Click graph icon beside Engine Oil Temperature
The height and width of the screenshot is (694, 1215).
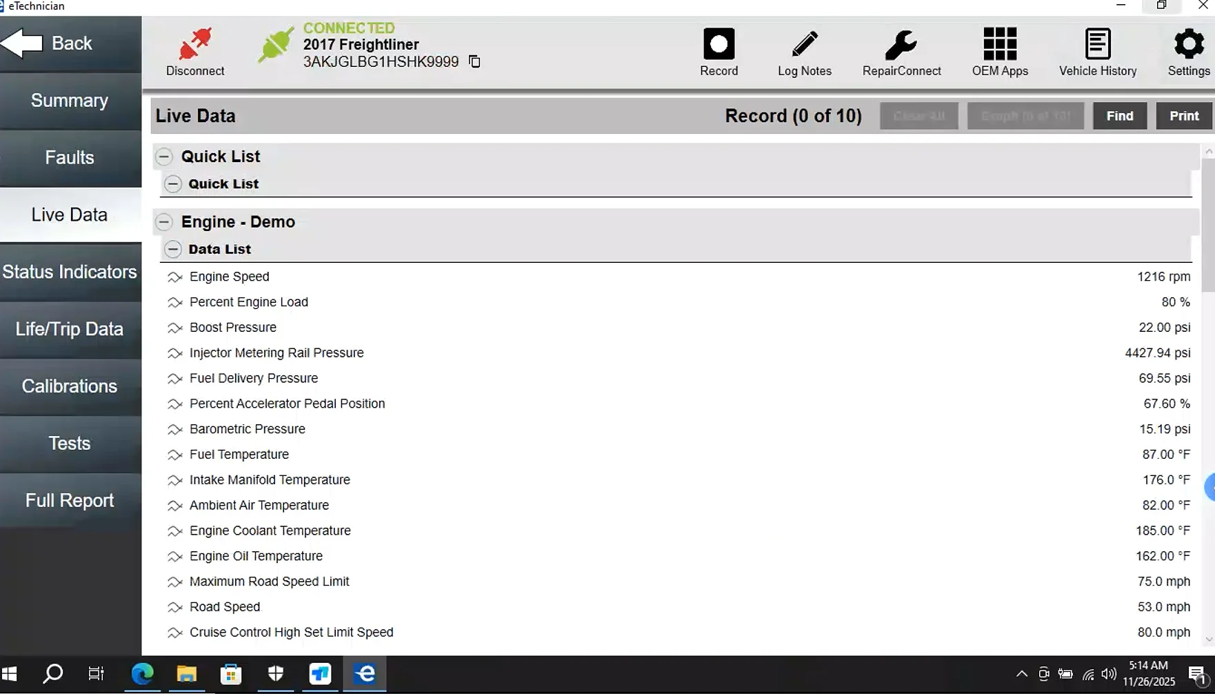point(174,557)
